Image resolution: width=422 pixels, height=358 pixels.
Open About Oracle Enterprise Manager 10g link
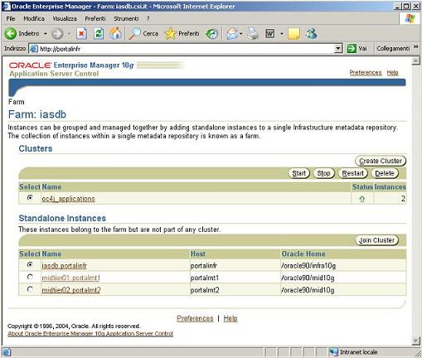tap(90, 333)
